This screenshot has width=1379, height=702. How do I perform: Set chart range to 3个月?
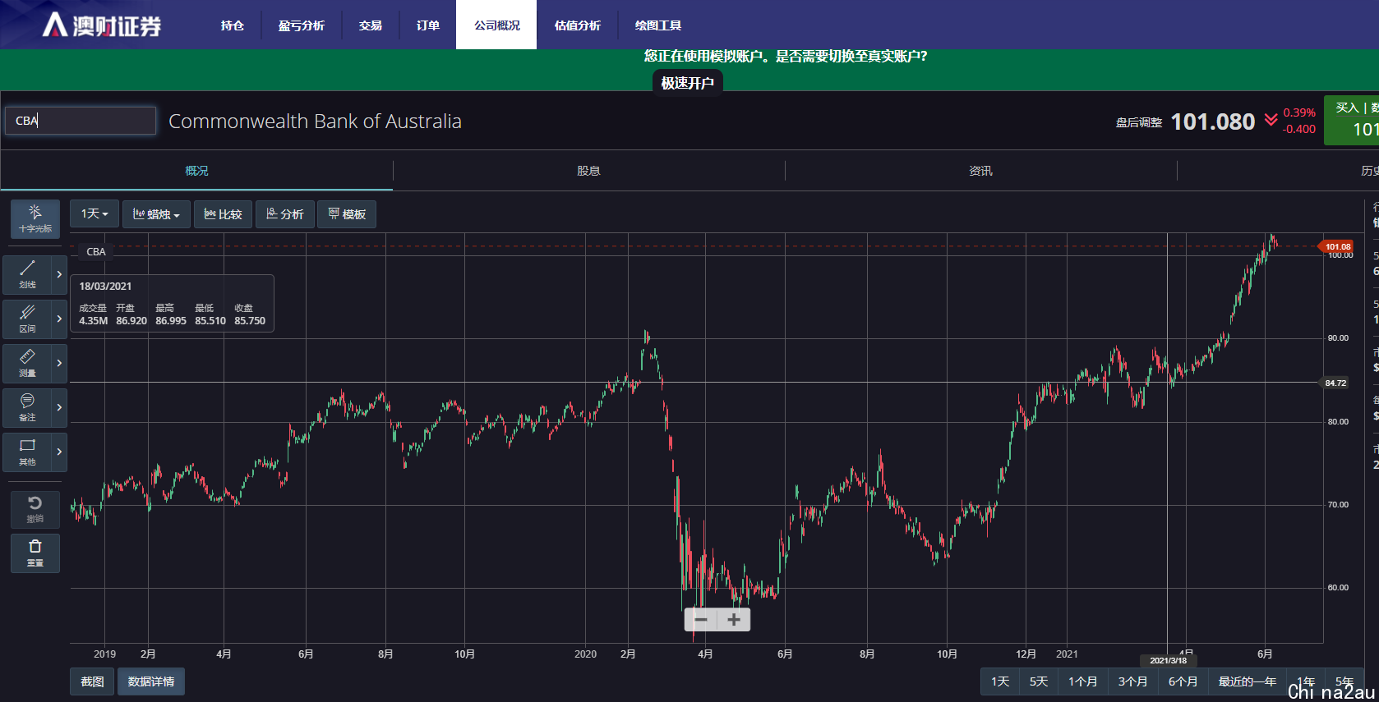point(1132,681)
